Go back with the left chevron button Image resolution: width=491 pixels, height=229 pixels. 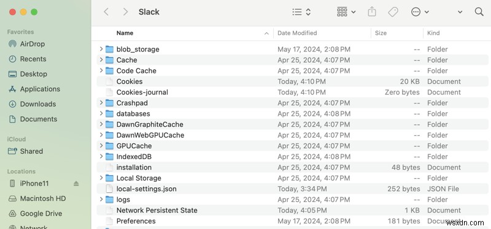106,12
